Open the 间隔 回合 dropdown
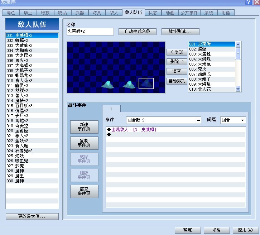This screenshot has width=260, height=235. [242, 120]
